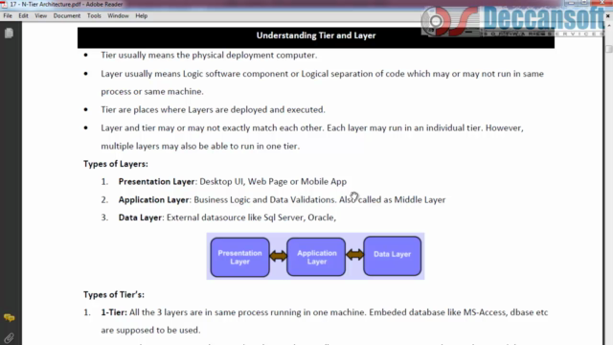Close the document with the small X button
The height and width of the screenshot is (345, 613).
[608, 16]
